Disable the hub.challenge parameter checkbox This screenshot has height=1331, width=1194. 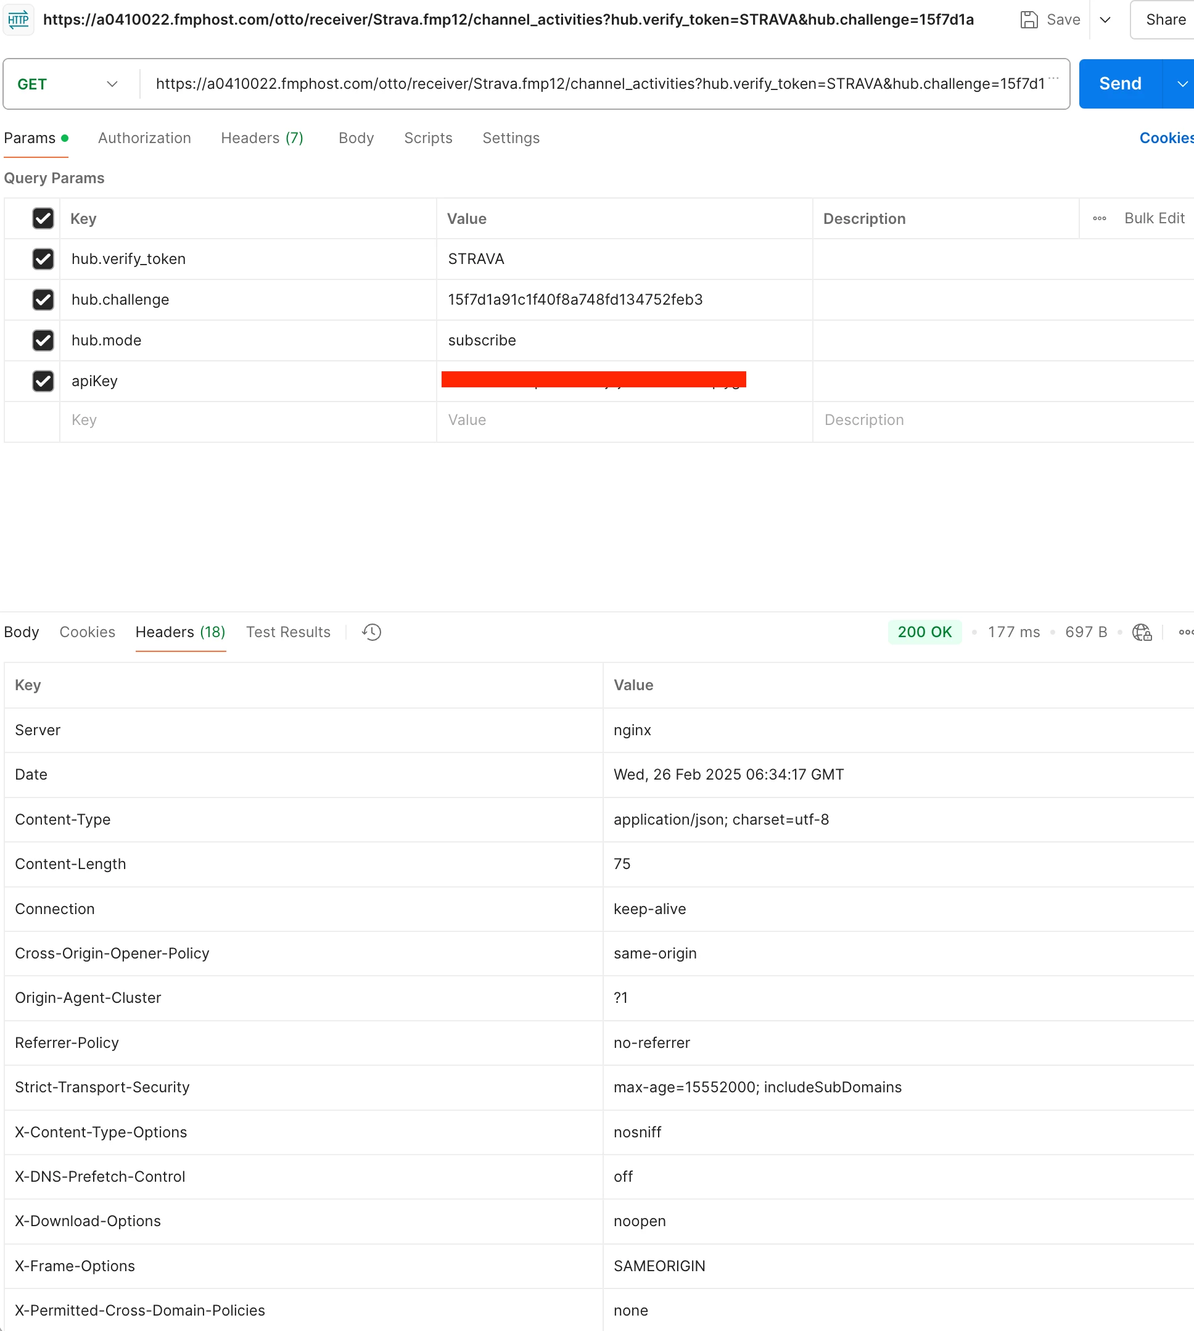click(x=43, y=300)
